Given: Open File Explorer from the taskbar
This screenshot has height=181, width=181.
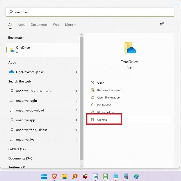Looking at the screenshot, I should click(x=64, y=176).
